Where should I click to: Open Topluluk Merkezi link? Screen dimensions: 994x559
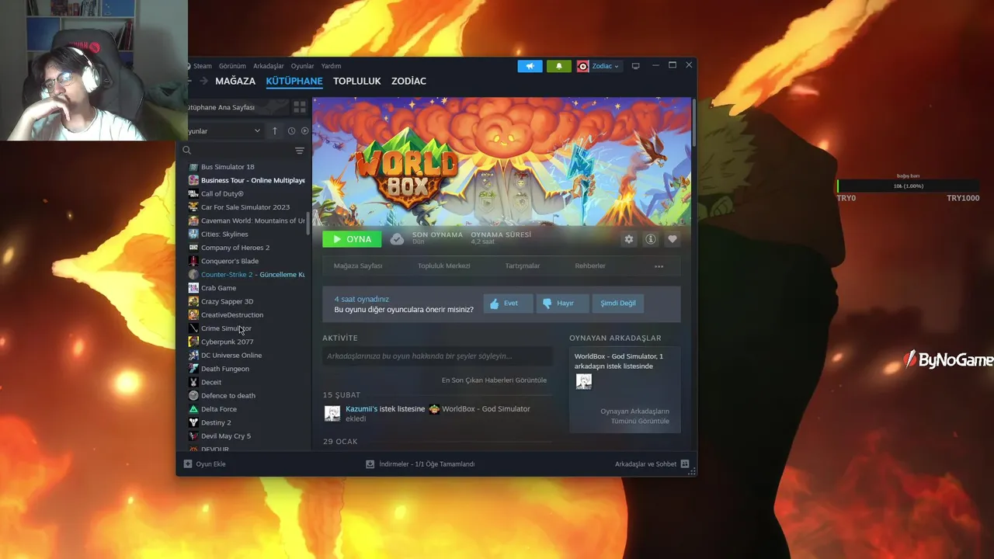click(x=444, y=266)
